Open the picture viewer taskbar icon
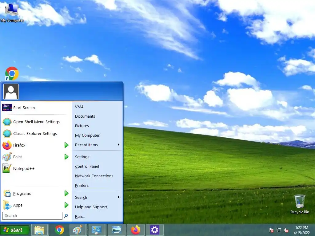The height and width of the screenshot is (236, 315). tap(117, 230)
